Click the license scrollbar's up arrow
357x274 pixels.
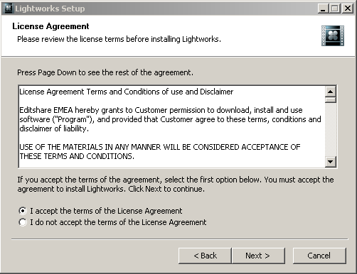coord(331,92)
